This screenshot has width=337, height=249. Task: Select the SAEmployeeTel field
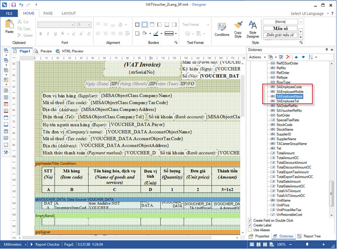click(288, 101)
